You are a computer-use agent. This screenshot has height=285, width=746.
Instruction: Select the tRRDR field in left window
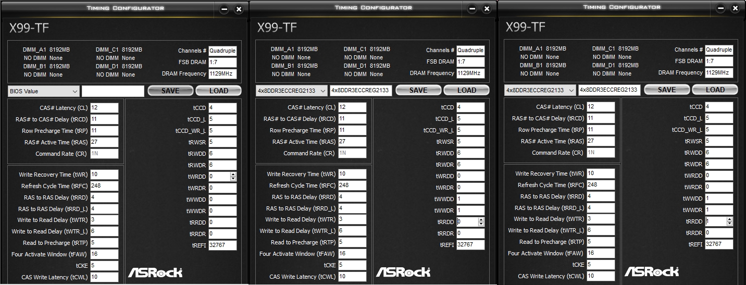[x=222, y=234]
